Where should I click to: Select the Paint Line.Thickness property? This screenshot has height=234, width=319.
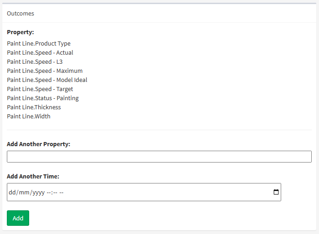click(x=34, y=107)
